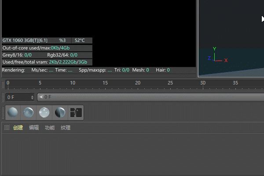Create an Octane specular material

44,113
